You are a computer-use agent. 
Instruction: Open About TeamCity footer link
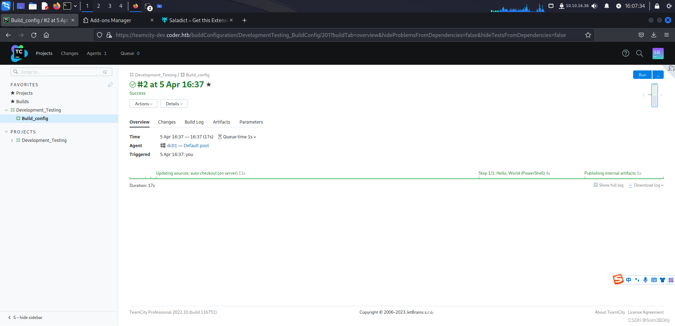(x=610, y=312)
